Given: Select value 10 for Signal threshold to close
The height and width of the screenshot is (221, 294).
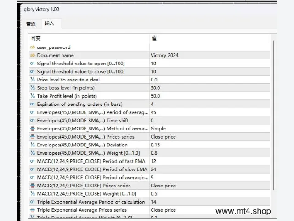Looking at the screenshot, I should coord(153,72).
